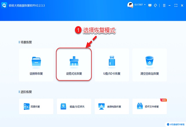Viewport: 186px width, 127px height.
Task: Select the USB drive icon for U盘/SD卡恢复
Action: pyautogui.click(x=112, y=61)
